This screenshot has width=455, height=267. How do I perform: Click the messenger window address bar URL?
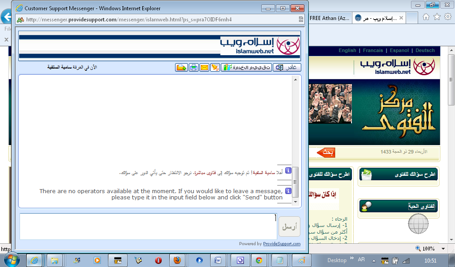tap(129, 20)
